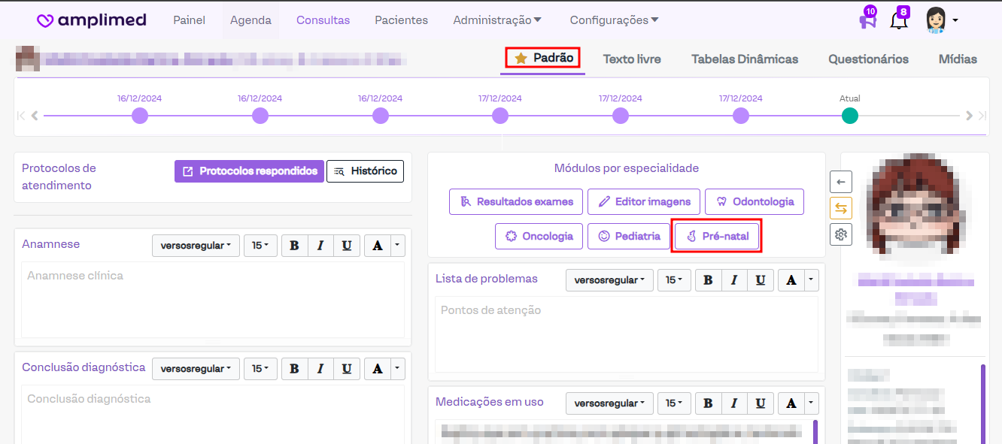Expand the Anamnese font family dropdown
The image size is (1002, 444).
[x=196, y=246]
